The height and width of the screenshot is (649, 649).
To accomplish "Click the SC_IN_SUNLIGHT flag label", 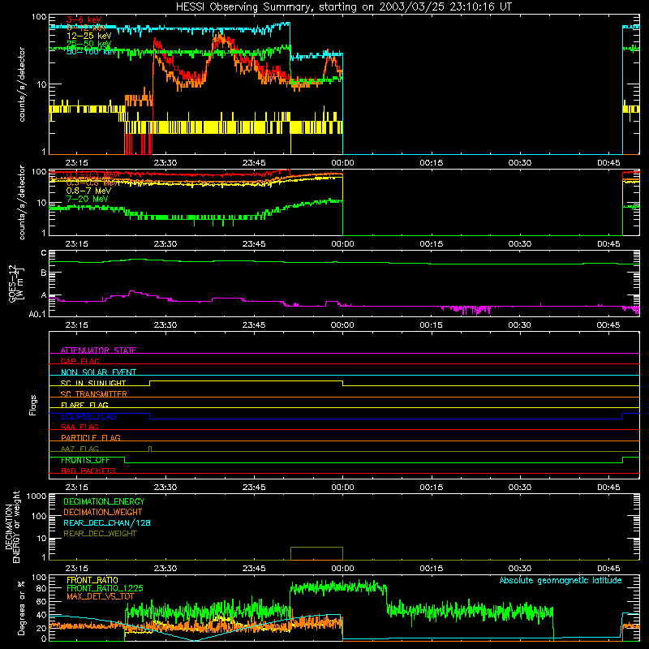I will tap(93, 383).
